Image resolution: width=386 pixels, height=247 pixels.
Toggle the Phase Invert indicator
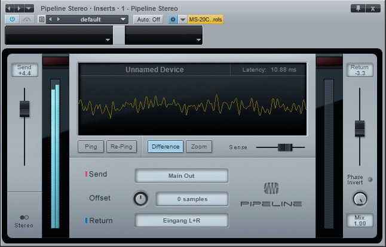370,180
